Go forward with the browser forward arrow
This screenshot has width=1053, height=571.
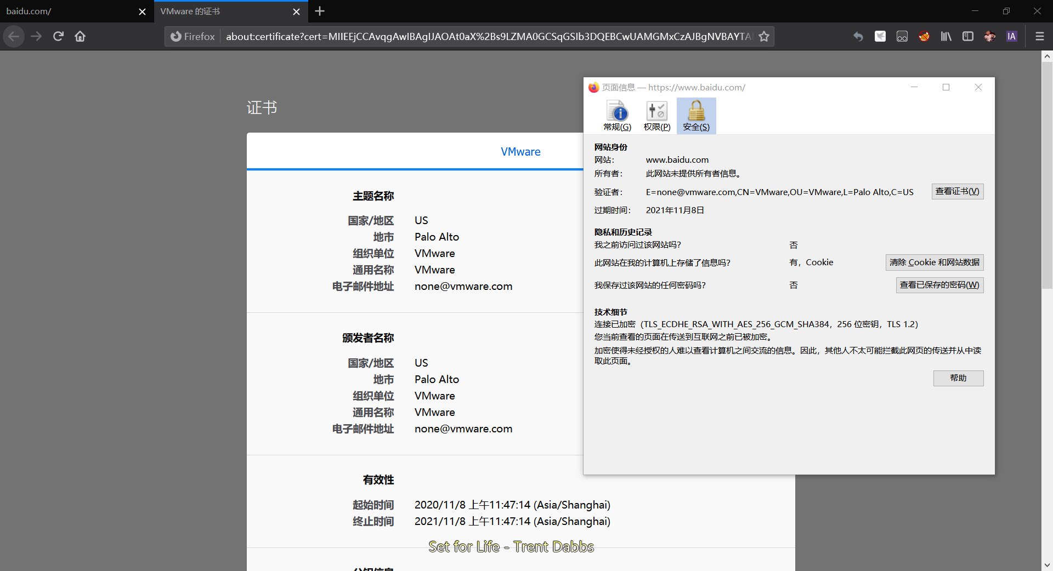(36, 36)
